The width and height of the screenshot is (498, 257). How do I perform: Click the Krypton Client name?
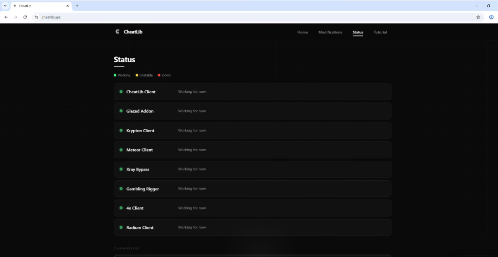pyautogui.click(x=141, y=130)
